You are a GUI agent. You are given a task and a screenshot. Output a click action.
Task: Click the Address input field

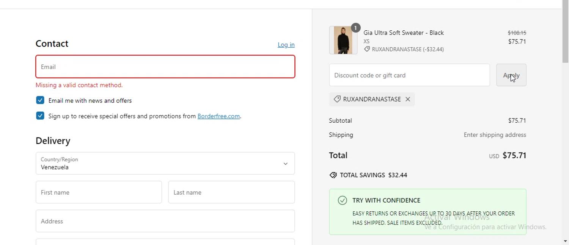[x=165, y=221]
